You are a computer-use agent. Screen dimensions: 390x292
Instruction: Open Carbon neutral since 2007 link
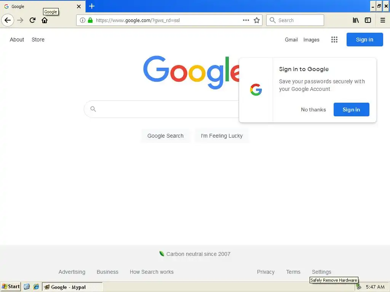pyautogui.click(x=198, y=254)
